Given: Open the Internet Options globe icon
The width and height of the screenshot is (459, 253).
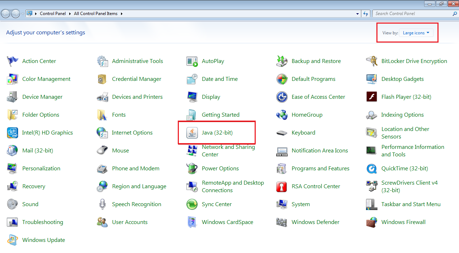Looking at the screenshot, I should (102, 133).
